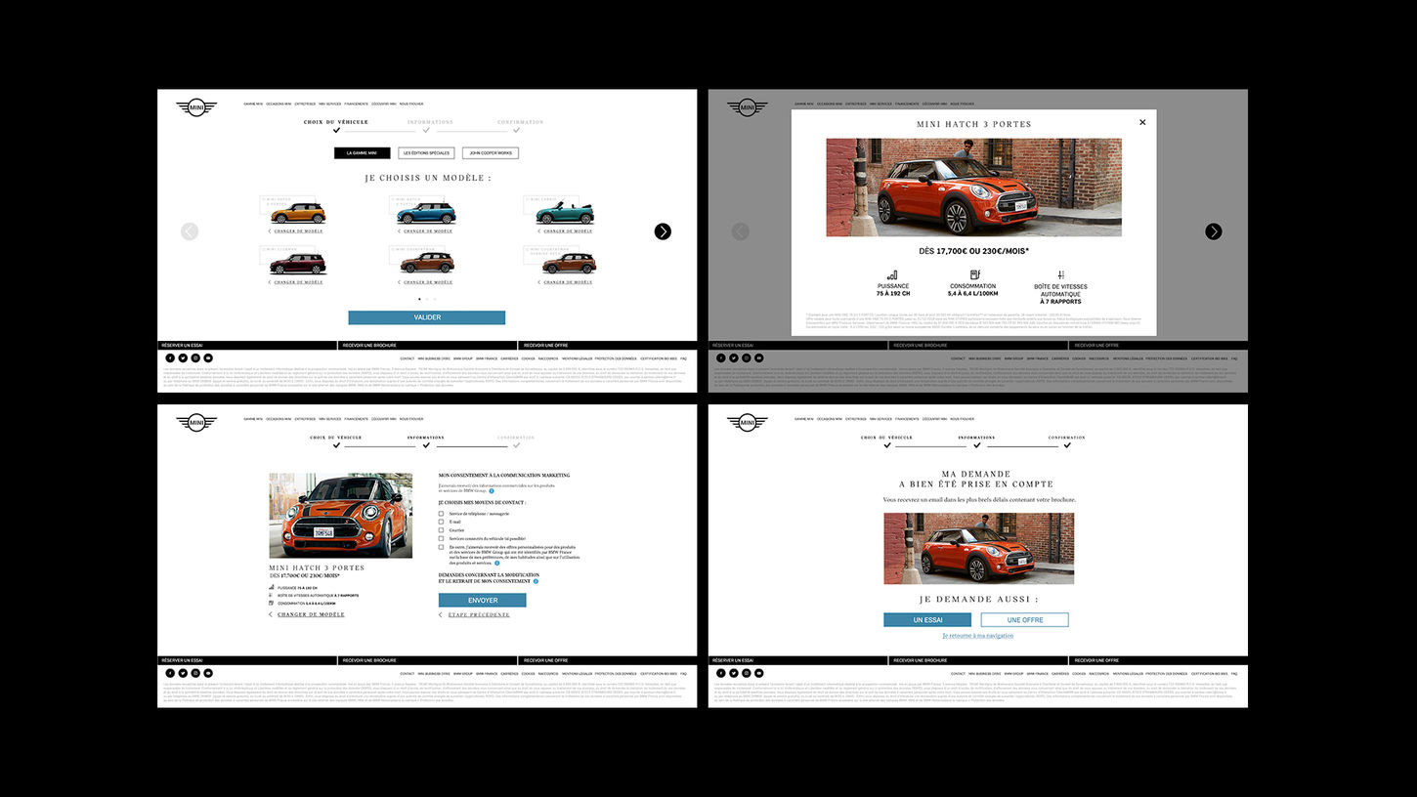Click 'Recevoir une brochure' bar on the consent form screen
This screenshot has width=1417, height=797.
tap(428, 660)
